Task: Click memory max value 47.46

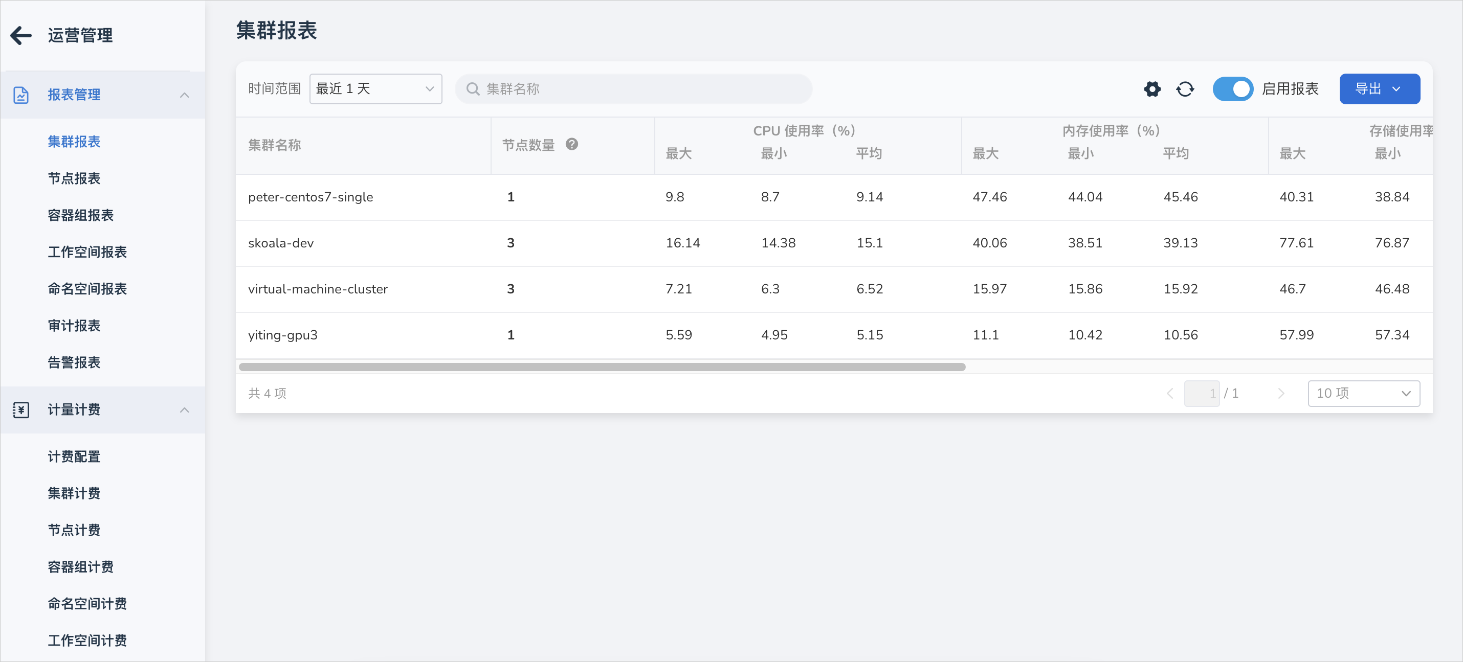Action: click(989, 197)
